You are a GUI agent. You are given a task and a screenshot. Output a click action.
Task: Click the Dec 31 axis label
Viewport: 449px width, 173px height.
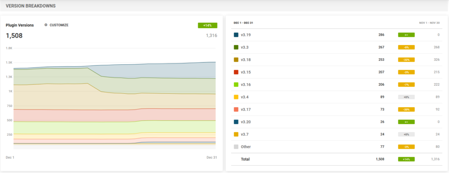(212, 157)
